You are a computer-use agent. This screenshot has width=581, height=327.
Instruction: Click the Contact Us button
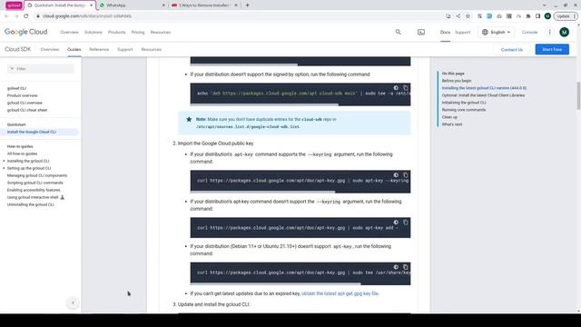[512, 49]
